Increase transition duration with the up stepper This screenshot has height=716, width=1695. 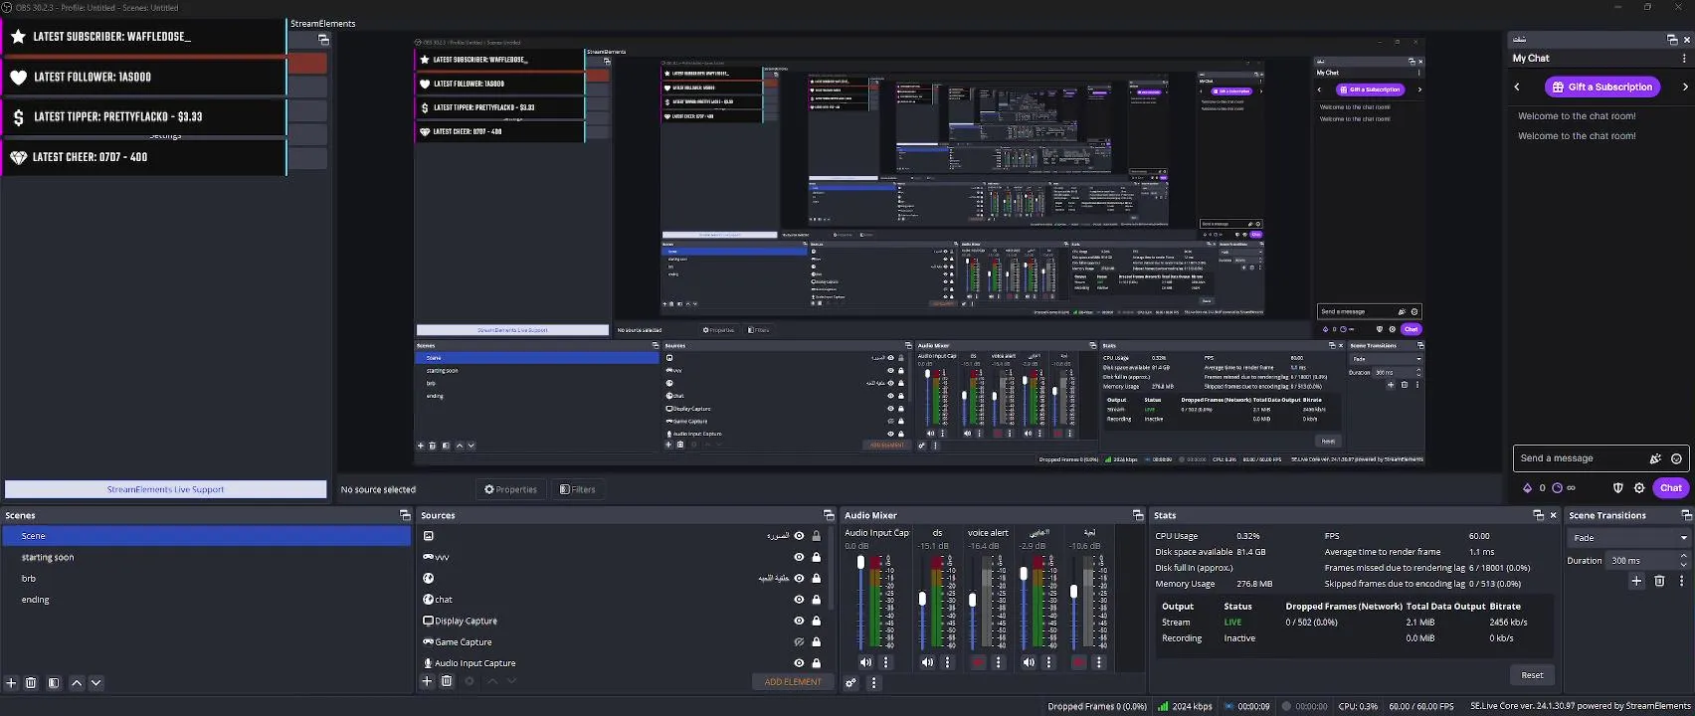pos(1682,557)
